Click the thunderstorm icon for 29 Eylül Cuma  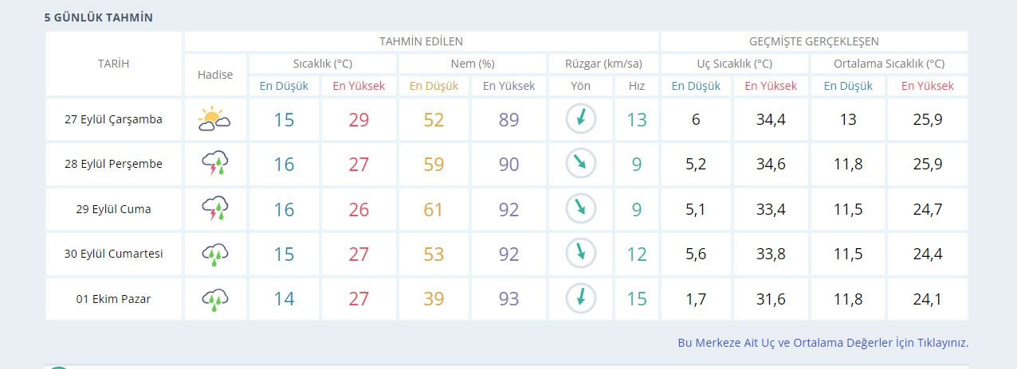214,209
